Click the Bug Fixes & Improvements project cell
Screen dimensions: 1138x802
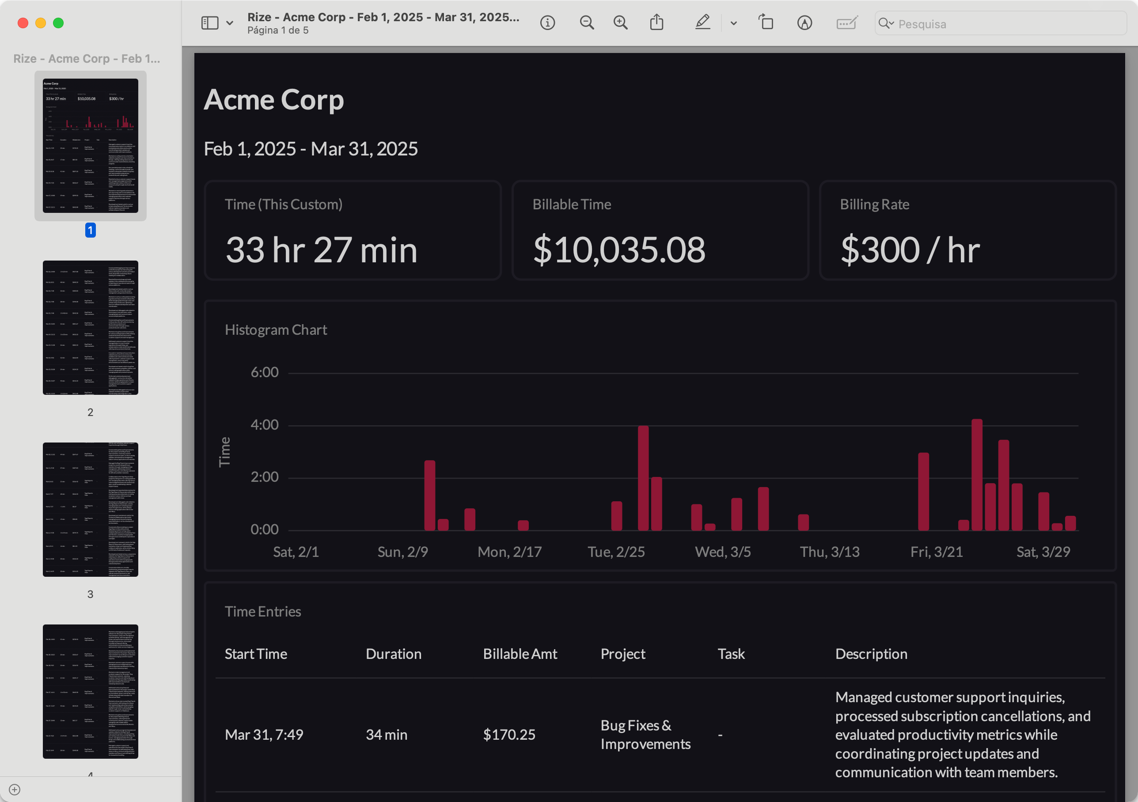645,734
